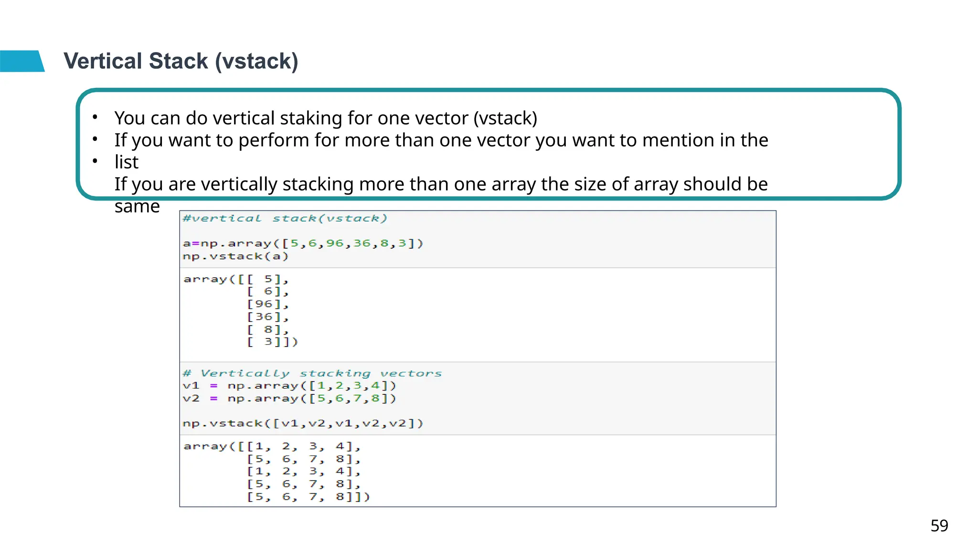Screen dimensions: 978x550
Task: Click the first bullet about vertical staking
Action: [x=326, y=118]
